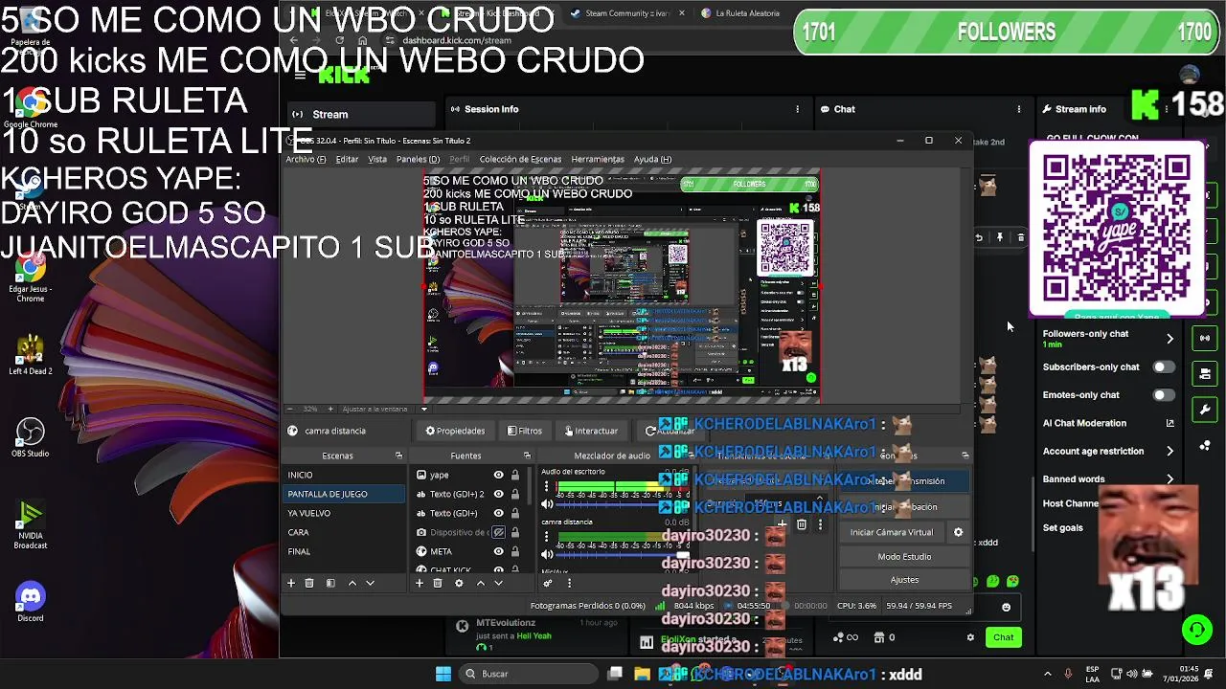1226x689 pixels.
Task: Hide the Texto (GDI+) 2 source
Action: 498,494
